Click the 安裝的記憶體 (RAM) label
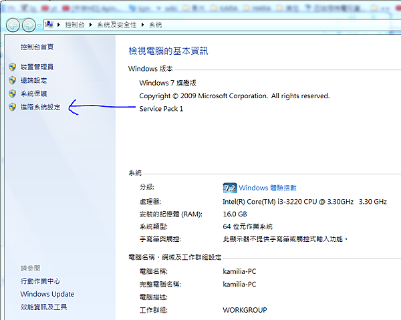The image size is (401, 320). (x=171, y=214)
